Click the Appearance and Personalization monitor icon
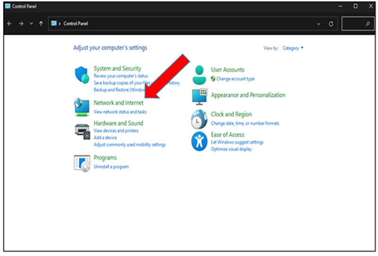Image resolution: width=378 pixels, height=256 pixels. pos(199,97)
